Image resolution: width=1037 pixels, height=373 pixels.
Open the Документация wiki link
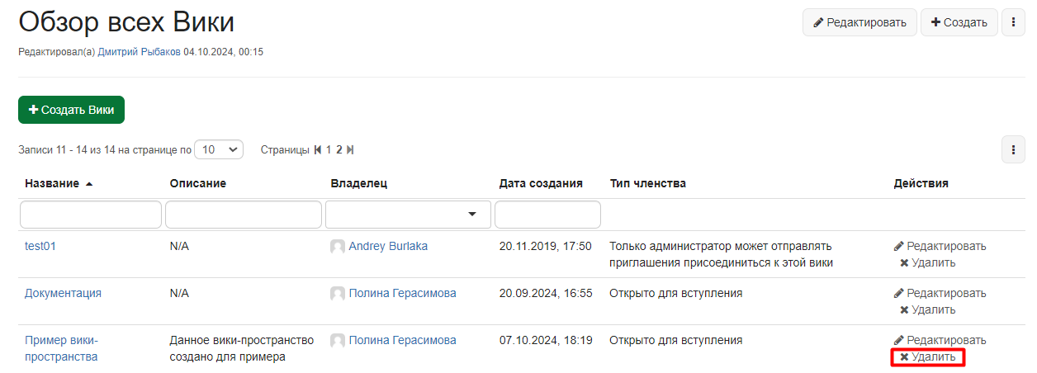pyautogui.click(x=63, y=293)
